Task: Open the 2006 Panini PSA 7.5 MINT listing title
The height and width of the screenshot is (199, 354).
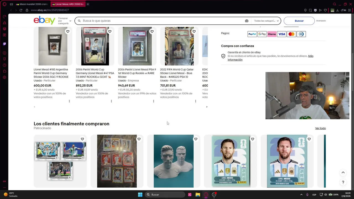Action: click(95, 73)
